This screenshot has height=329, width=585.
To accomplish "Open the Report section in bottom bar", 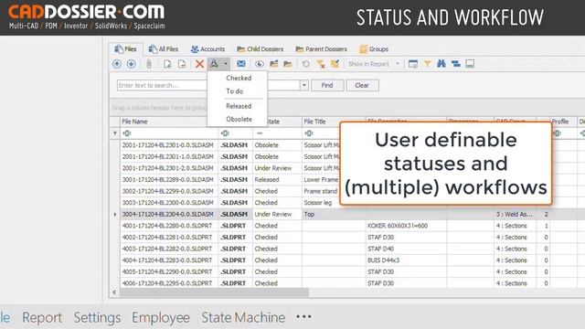I will point(42,317).
